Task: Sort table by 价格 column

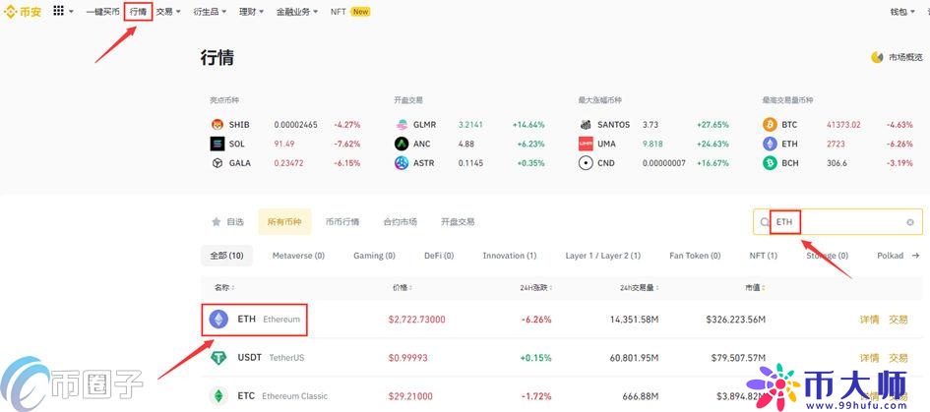Action: [402, 287]
